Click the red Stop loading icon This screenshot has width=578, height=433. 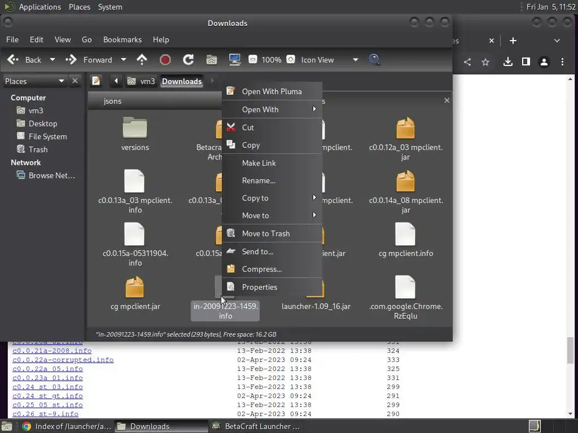click(x=165, y=60)
